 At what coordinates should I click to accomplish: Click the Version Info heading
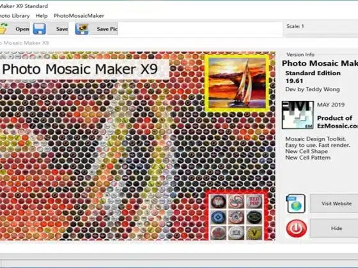click(300, 54)
